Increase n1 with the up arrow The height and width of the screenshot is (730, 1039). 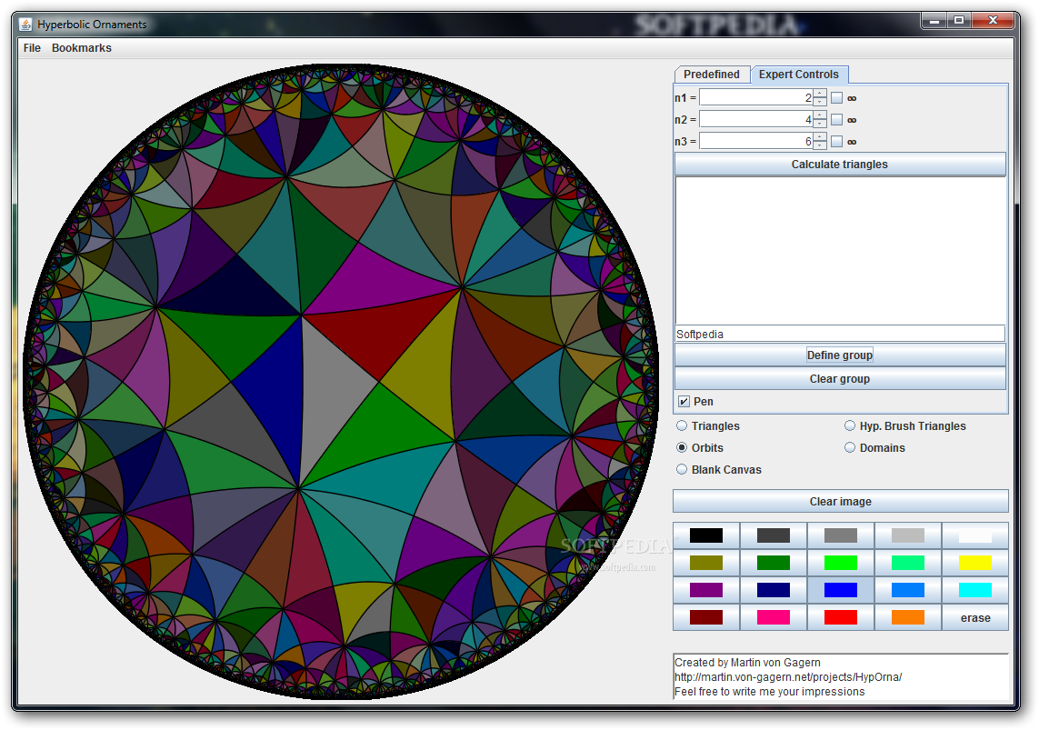pyautogui.click(x=820, y=94)
